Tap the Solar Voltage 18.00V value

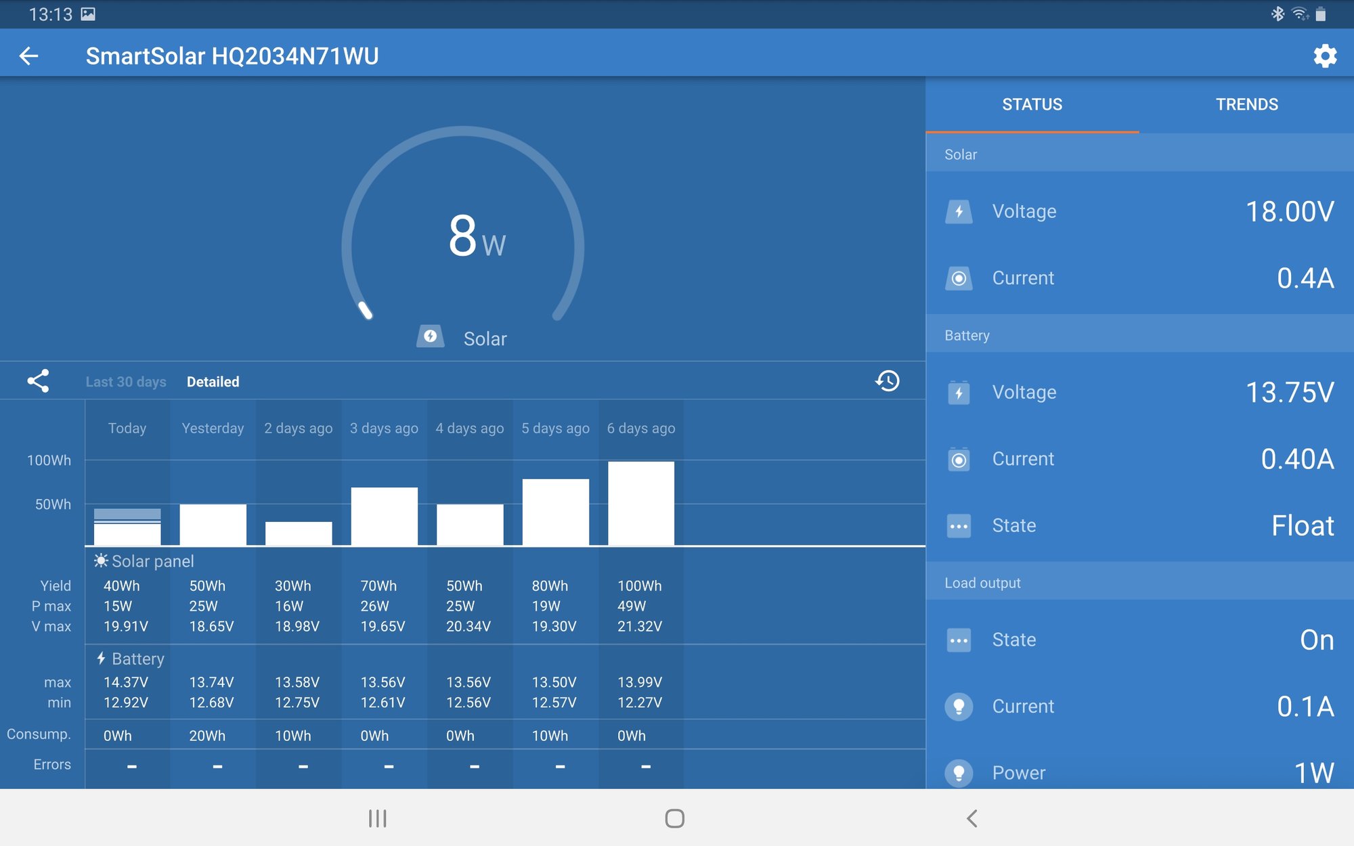(1290, 212)
